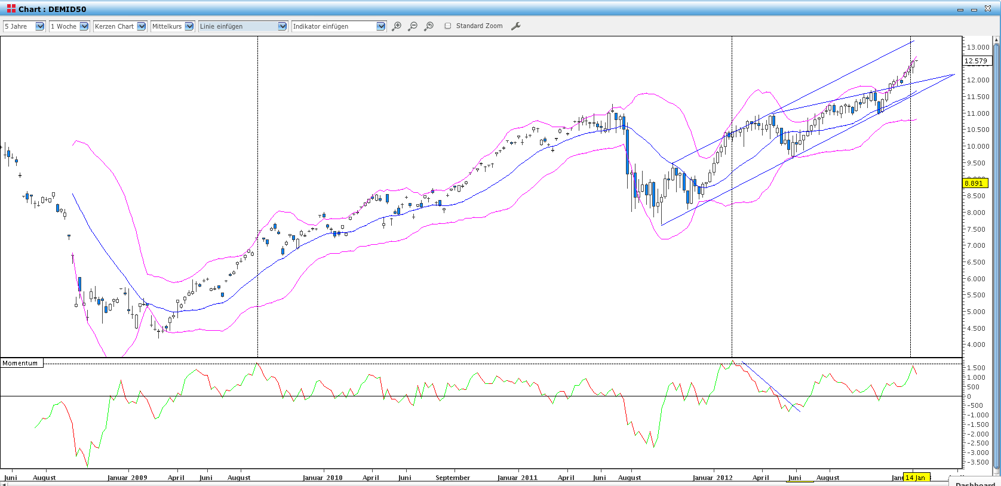The height and width of the screenshot is (486, 1001).
Task: Click the vertical scrollbar up arrow
Action: click(996, 40)
